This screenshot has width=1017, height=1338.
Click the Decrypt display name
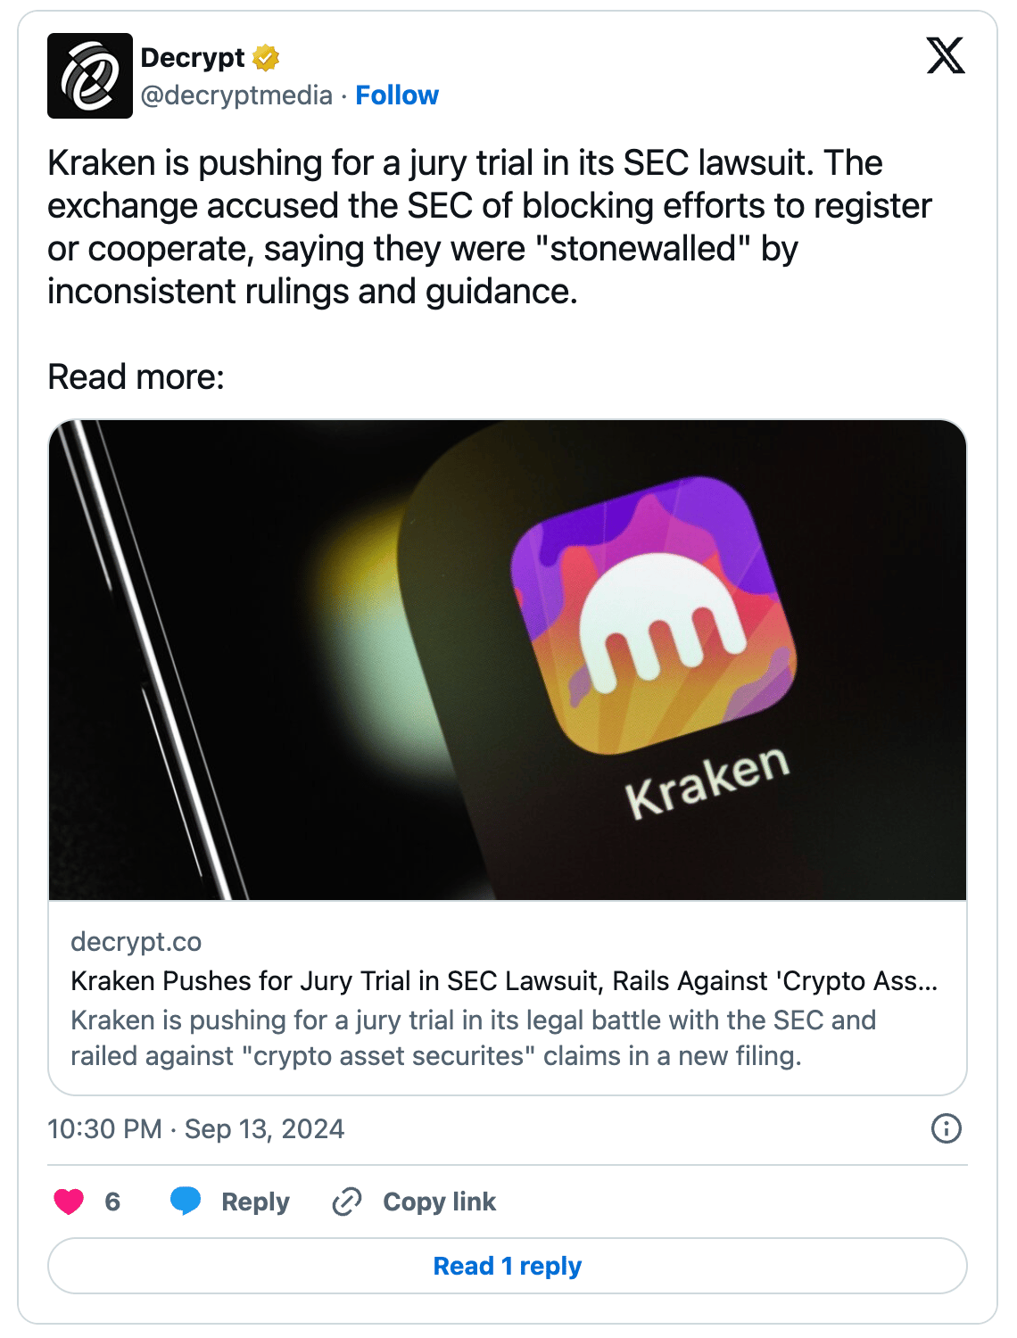193,58
